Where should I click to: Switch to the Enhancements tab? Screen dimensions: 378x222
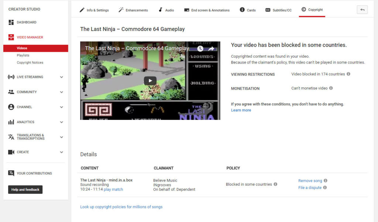pyautogui.click(x=133, y=10)
